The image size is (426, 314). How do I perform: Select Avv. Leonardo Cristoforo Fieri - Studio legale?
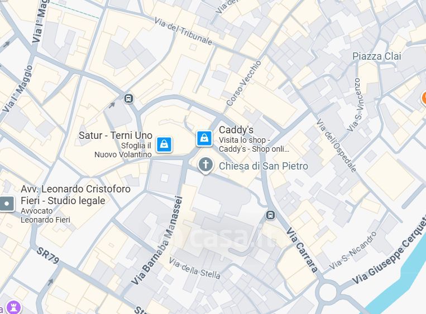point(75,195)
